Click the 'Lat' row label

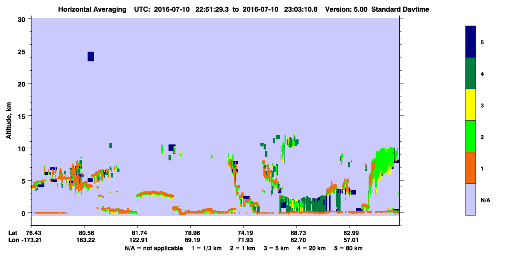tap(12, 233)
